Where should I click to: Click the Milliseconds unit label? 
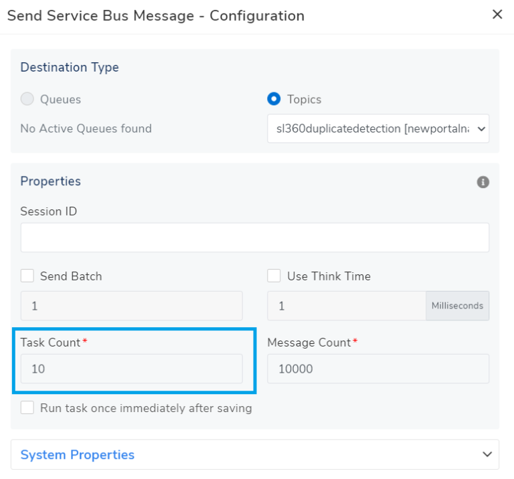(457, 306)
